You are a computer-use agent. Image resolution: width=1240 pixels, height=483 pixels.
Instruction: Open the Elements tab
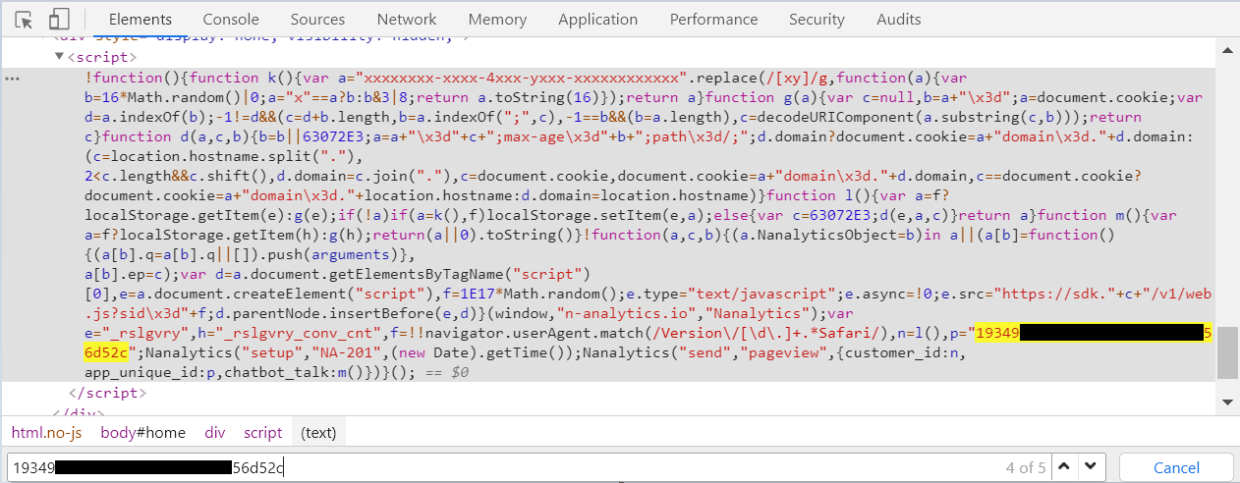coord(141,20)
